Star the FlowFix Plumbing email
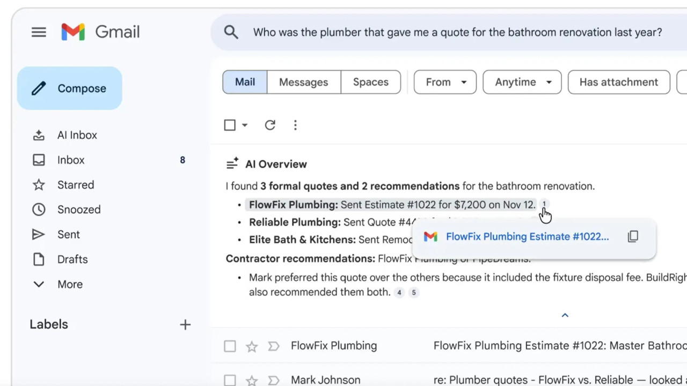687x386 pixels. [x=252, y=346]
